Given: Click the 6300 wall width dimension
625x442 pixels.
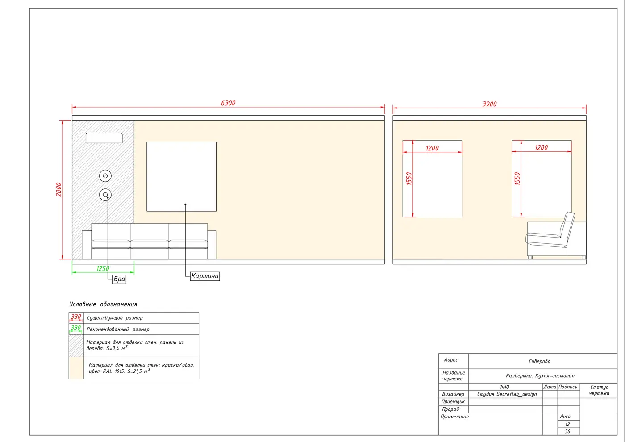Looking at the screenshot, I should click(x=228, y=103).
